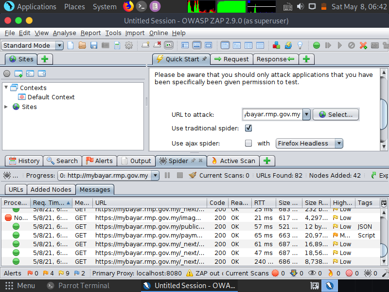The image size is (389, 292).
Task: Open URL to attack dropdown arrow
Action: click(x=307, y=114)
